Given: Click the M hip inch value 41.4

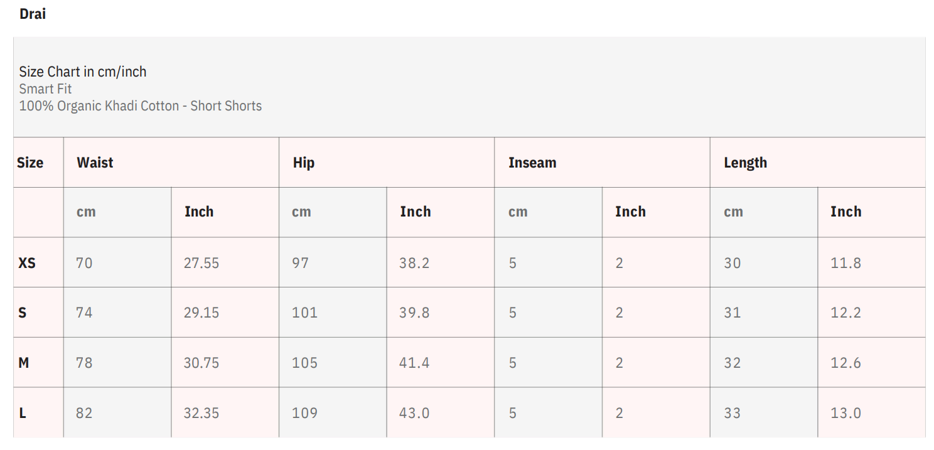Looking at the screenshot, I should point(414,363).
